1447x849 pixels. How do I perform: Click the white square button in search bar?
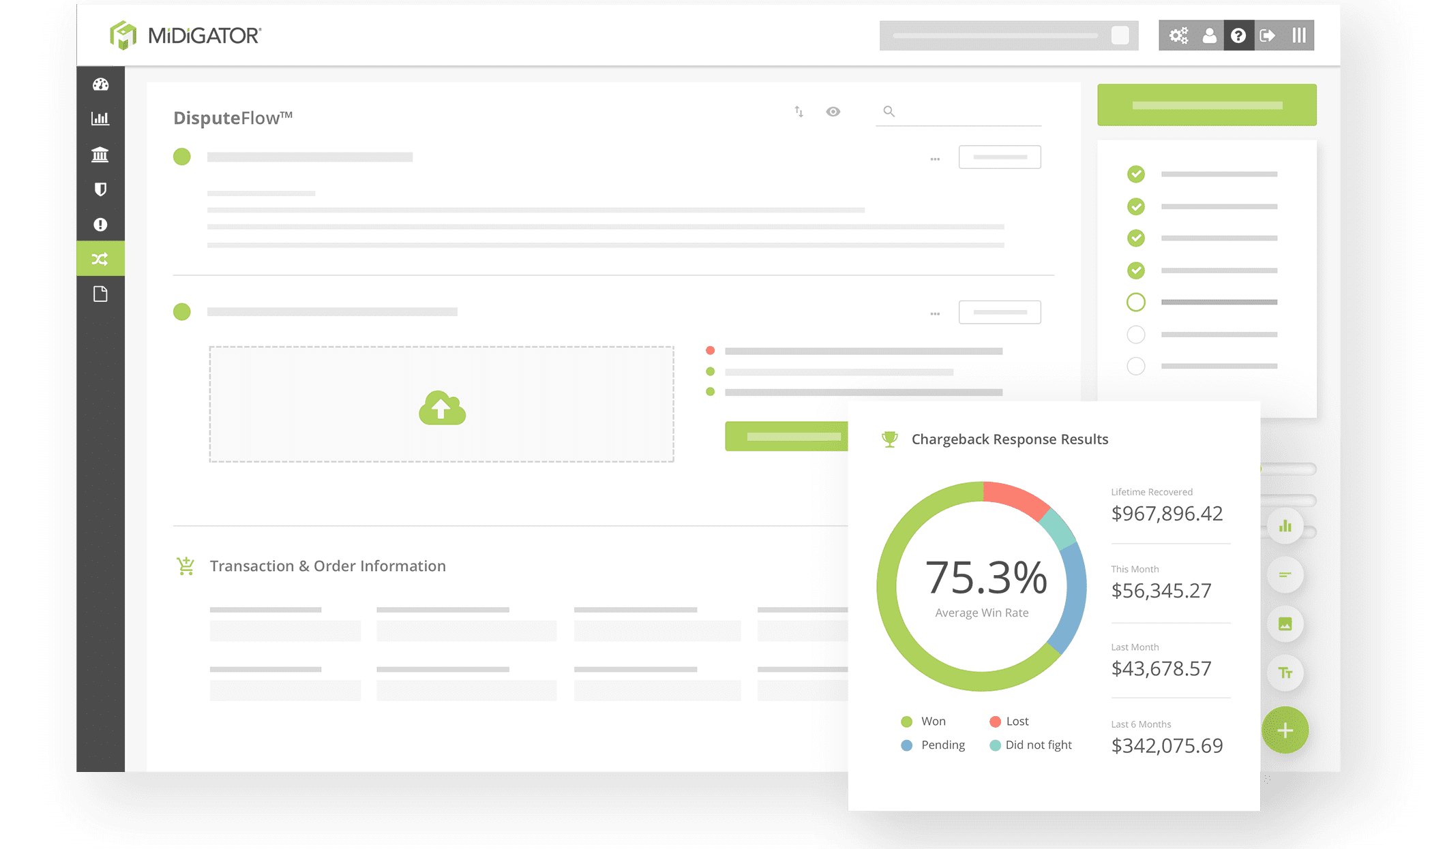[x=1120, y=35]
